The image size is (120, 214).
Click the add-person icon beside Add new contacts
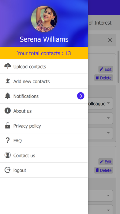tap(8, 81)
